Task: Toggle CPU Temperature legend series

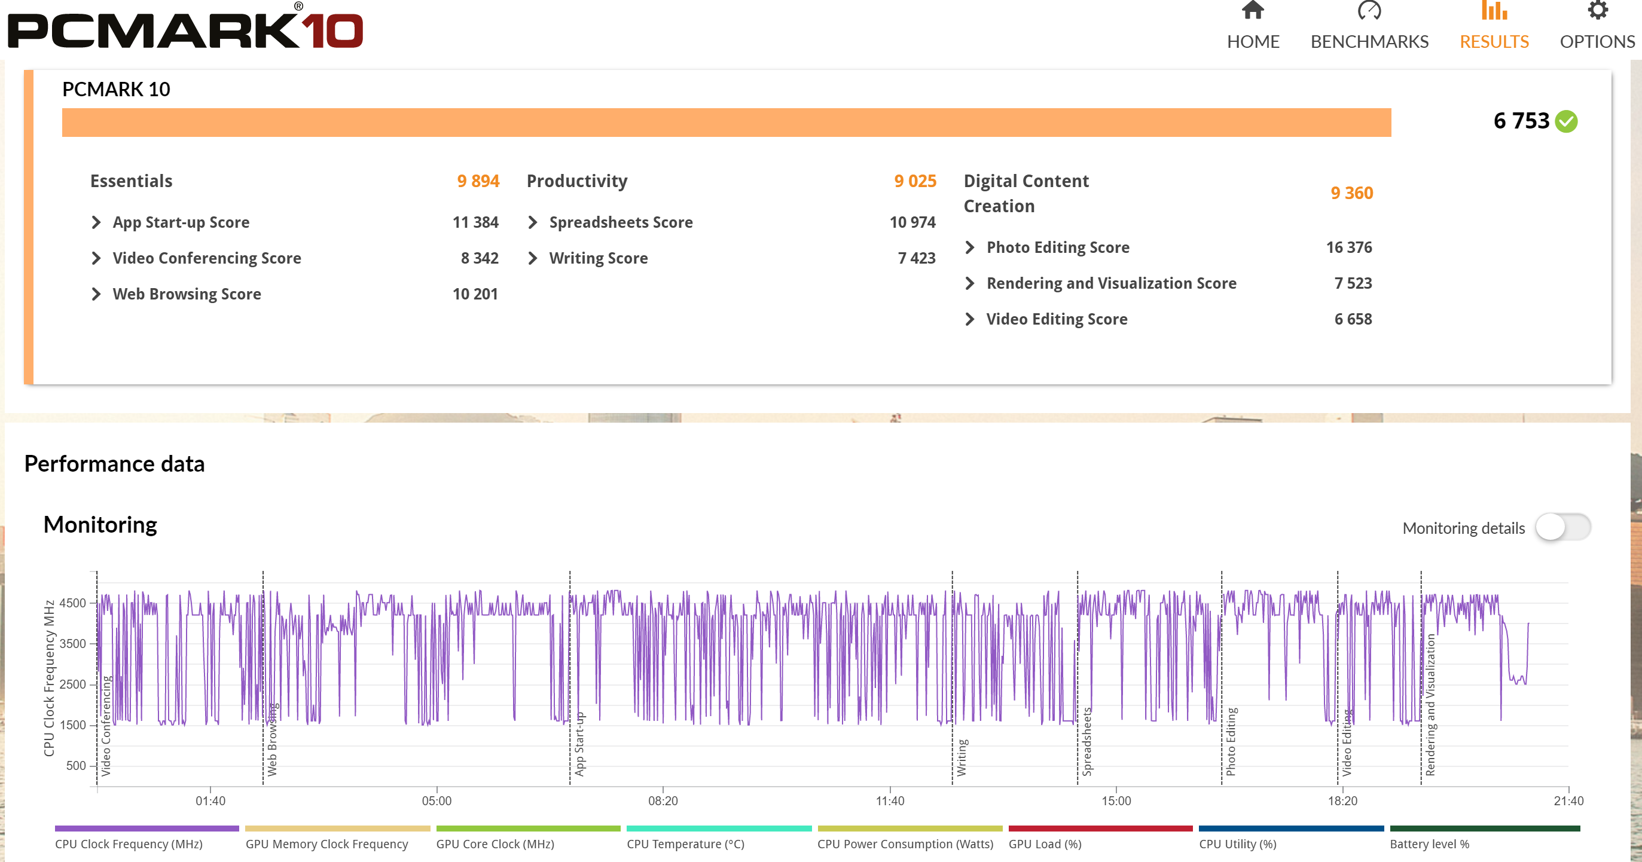Action: click(685, 843)
